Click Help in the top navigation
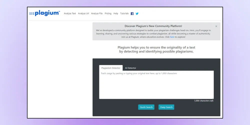 (x=116, y=13)
